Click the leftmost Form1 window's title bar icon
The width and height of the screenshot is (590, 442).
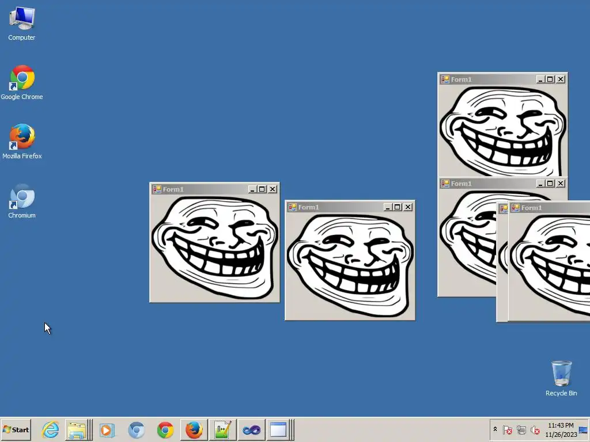coord(157,189)
